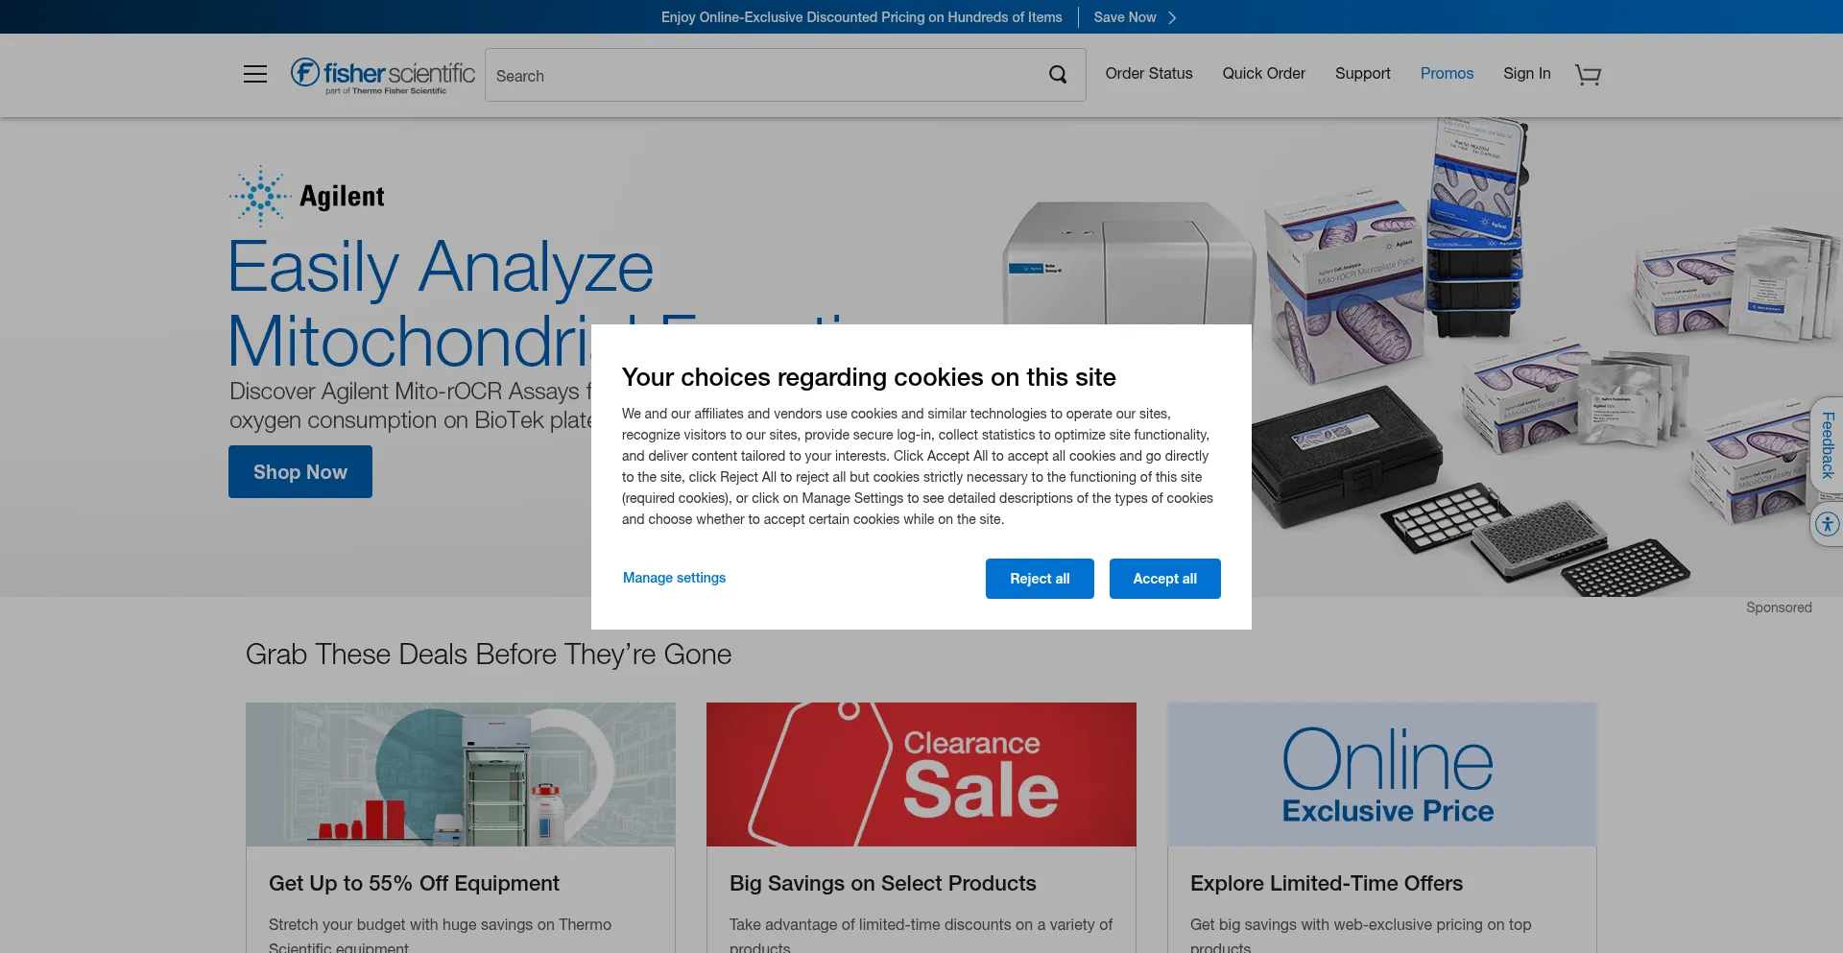Open the Feedback side tab
The width and height of the screenshot is (1843, 953).
[1828, 445]
